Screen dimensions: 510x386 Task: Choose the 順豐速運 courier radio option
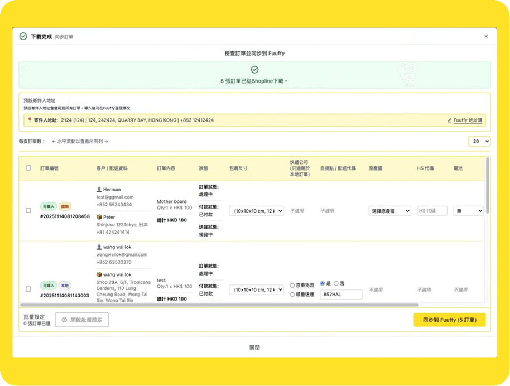(292, 295)
